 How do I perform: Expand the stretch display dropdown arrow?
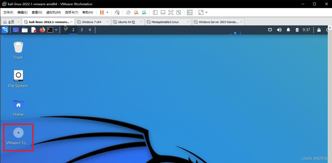(206, 12)
